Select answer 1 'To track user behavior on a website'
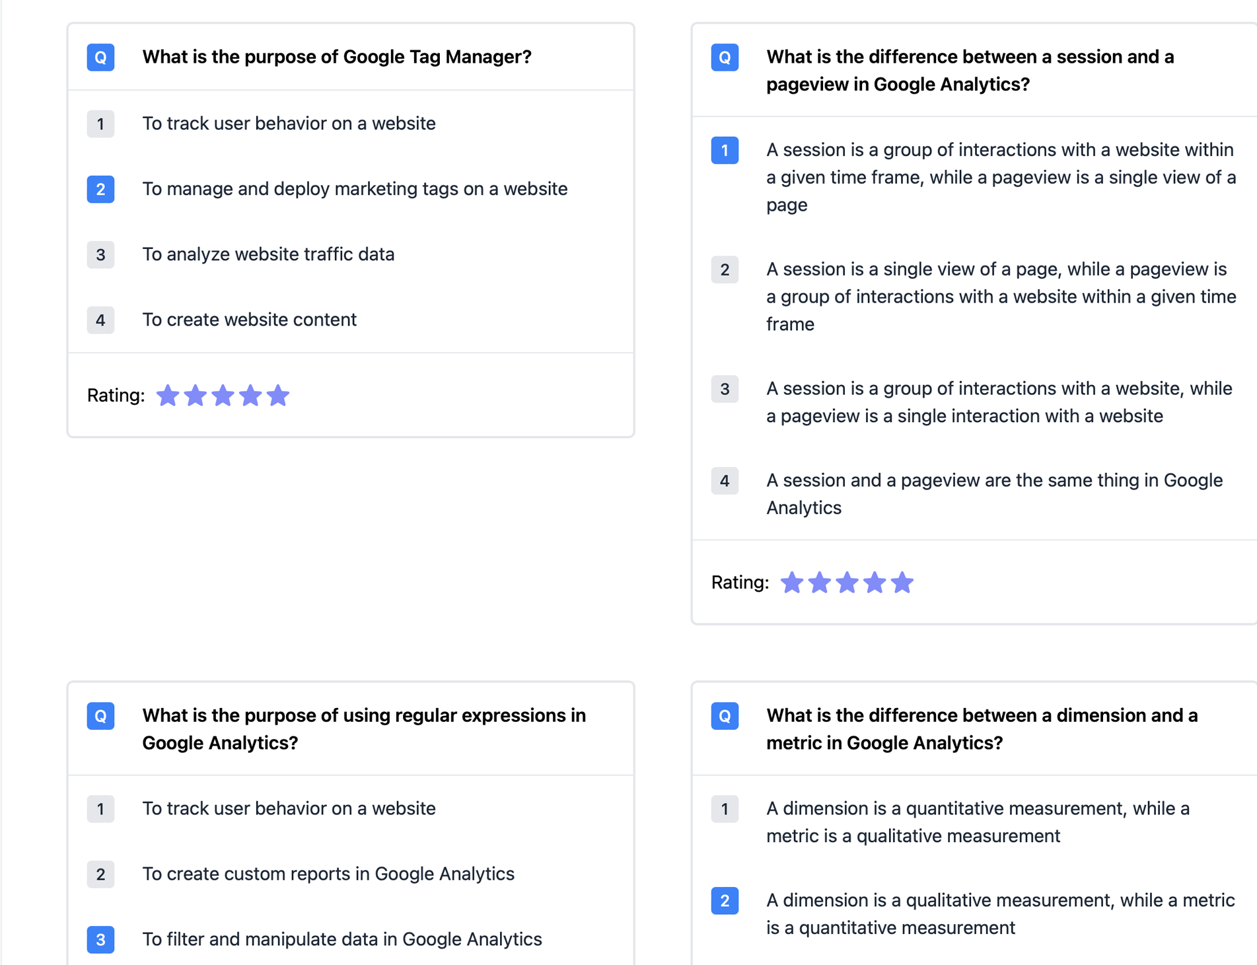Screen dimensions: 1257x965 pyautogui.click(x=289, y=124)
